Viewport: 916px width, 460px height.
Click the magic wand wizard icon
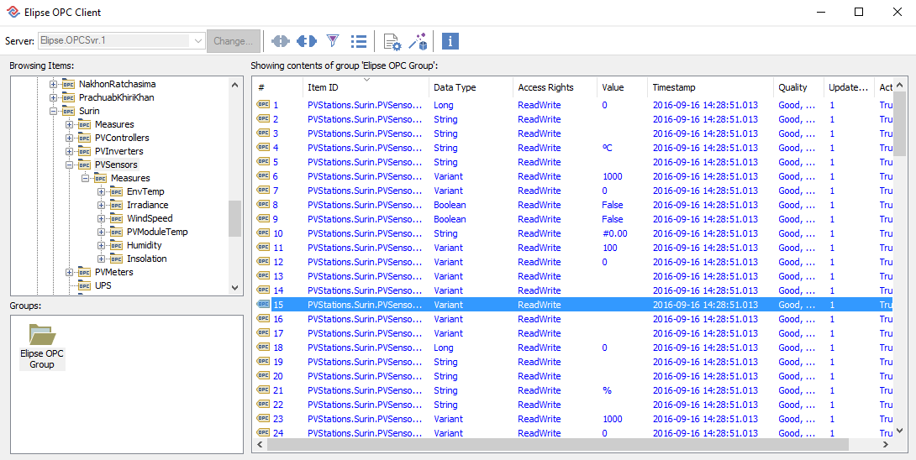click(419, 41)
